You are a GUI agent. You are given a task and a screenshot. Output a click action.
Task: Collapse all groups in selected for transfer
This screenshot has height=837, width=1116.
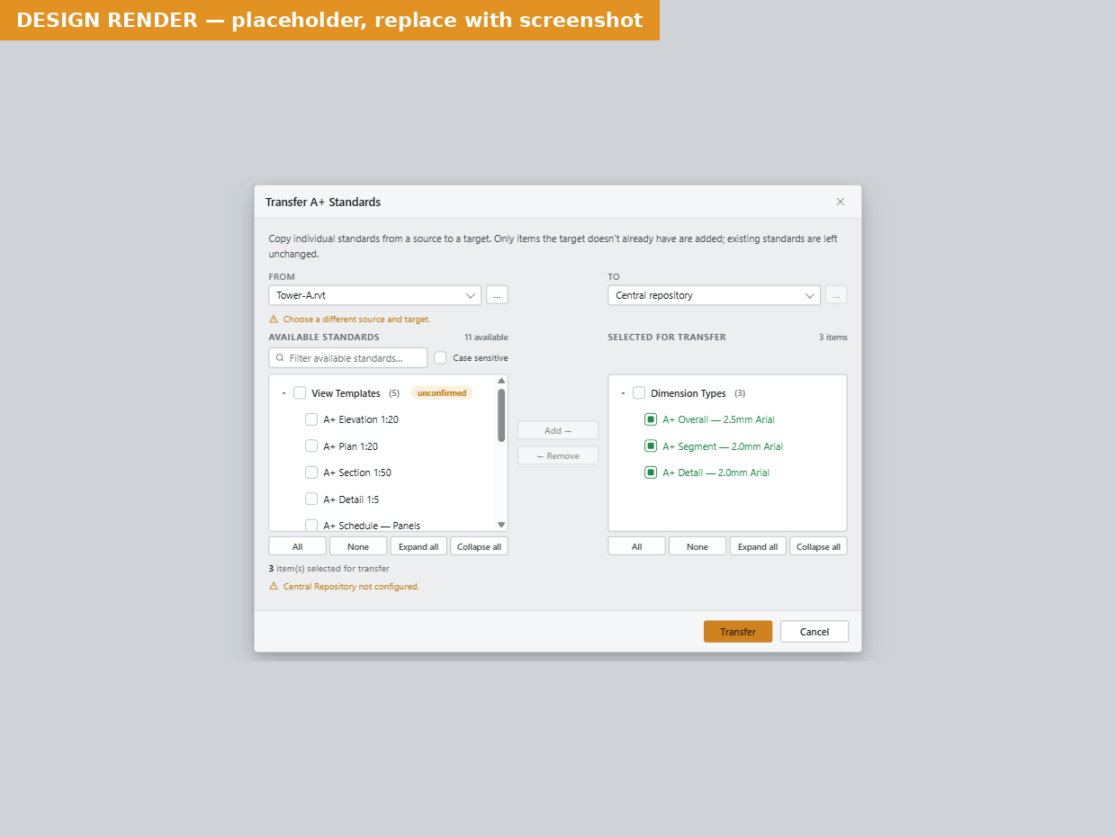point(818,546)
